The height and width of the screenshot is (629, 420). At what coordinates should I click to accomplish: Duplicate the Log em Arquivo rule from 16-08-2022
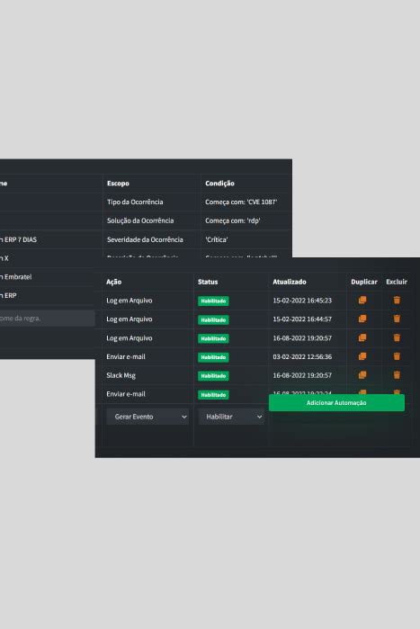point(362,337)
